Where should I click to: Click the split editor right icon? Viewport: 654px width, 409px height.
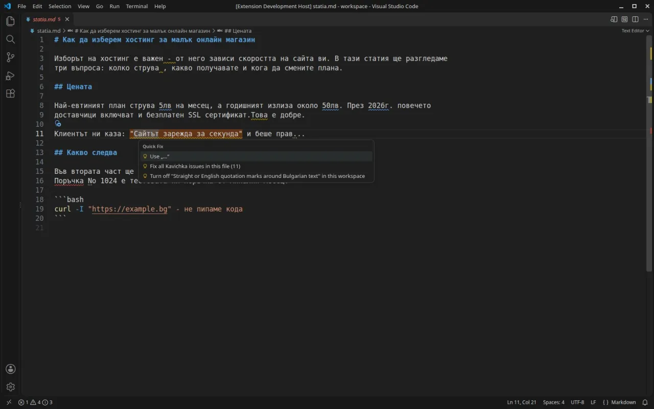635,19
